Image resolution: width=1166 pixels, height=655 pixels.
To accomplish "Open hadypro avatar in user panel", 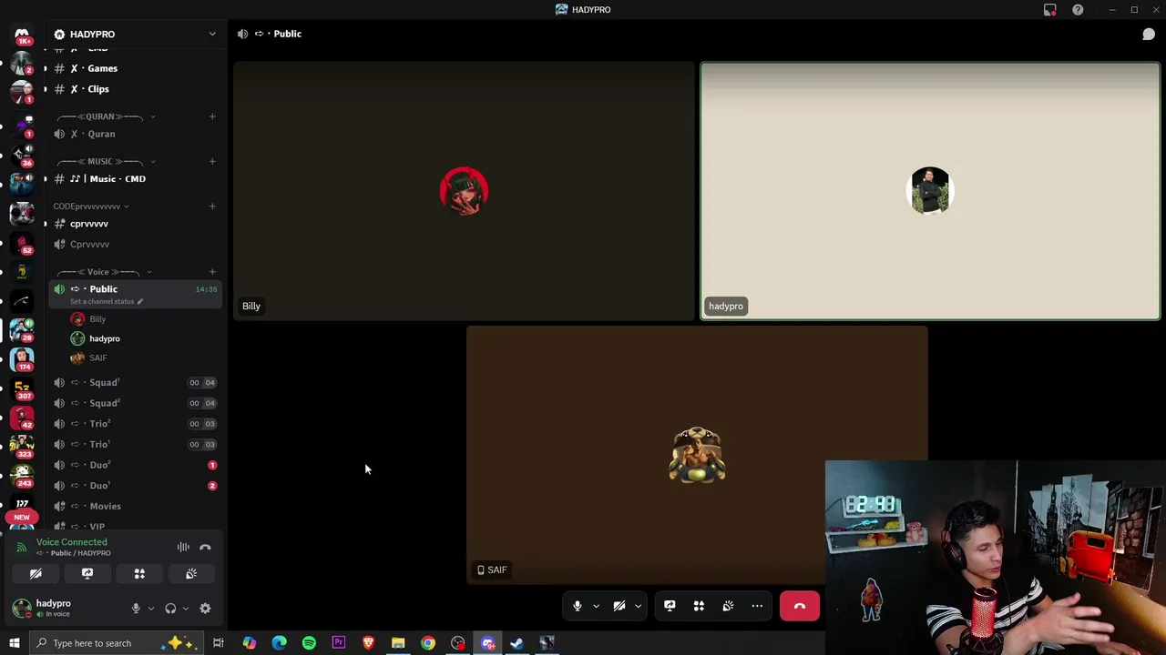I will coord(22,608).
